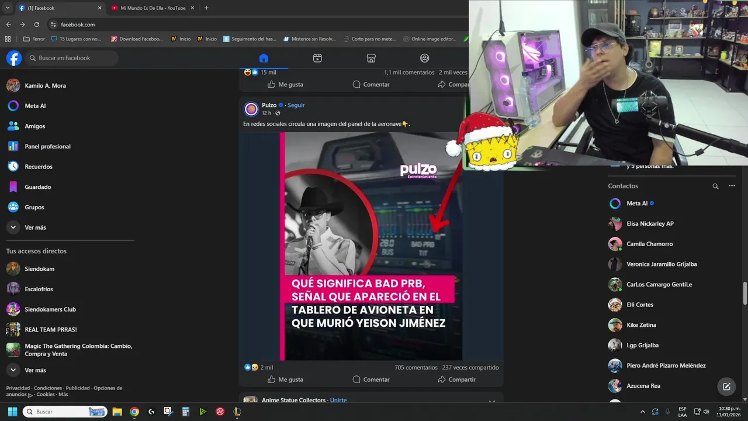Reload the Facebook page
748x421 pixels.
[36, 25]
